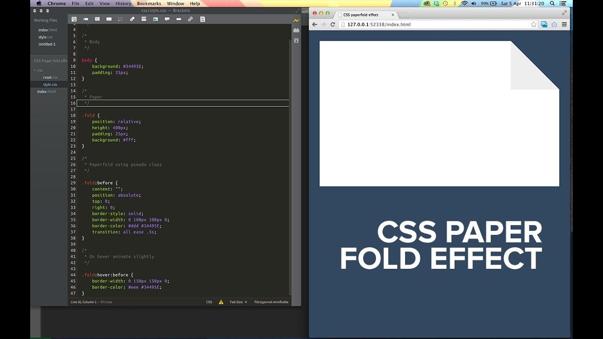Click the lowest icon in Brackets right sidebar
Screen dimensions: 603x339
click(296, 40)
